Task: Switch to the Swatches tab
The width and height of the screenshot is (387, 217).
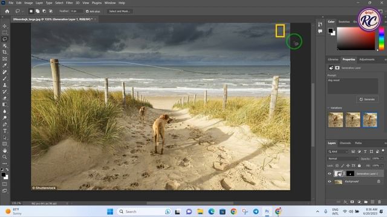Action: click(344, 22)
